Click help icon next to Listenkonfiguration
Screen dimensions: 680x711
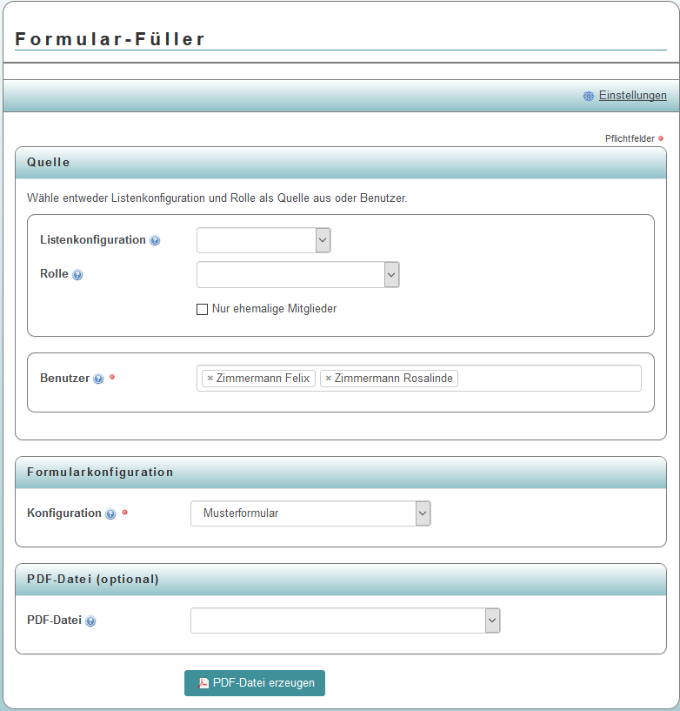pyautogui.click(x=155, y=240)
